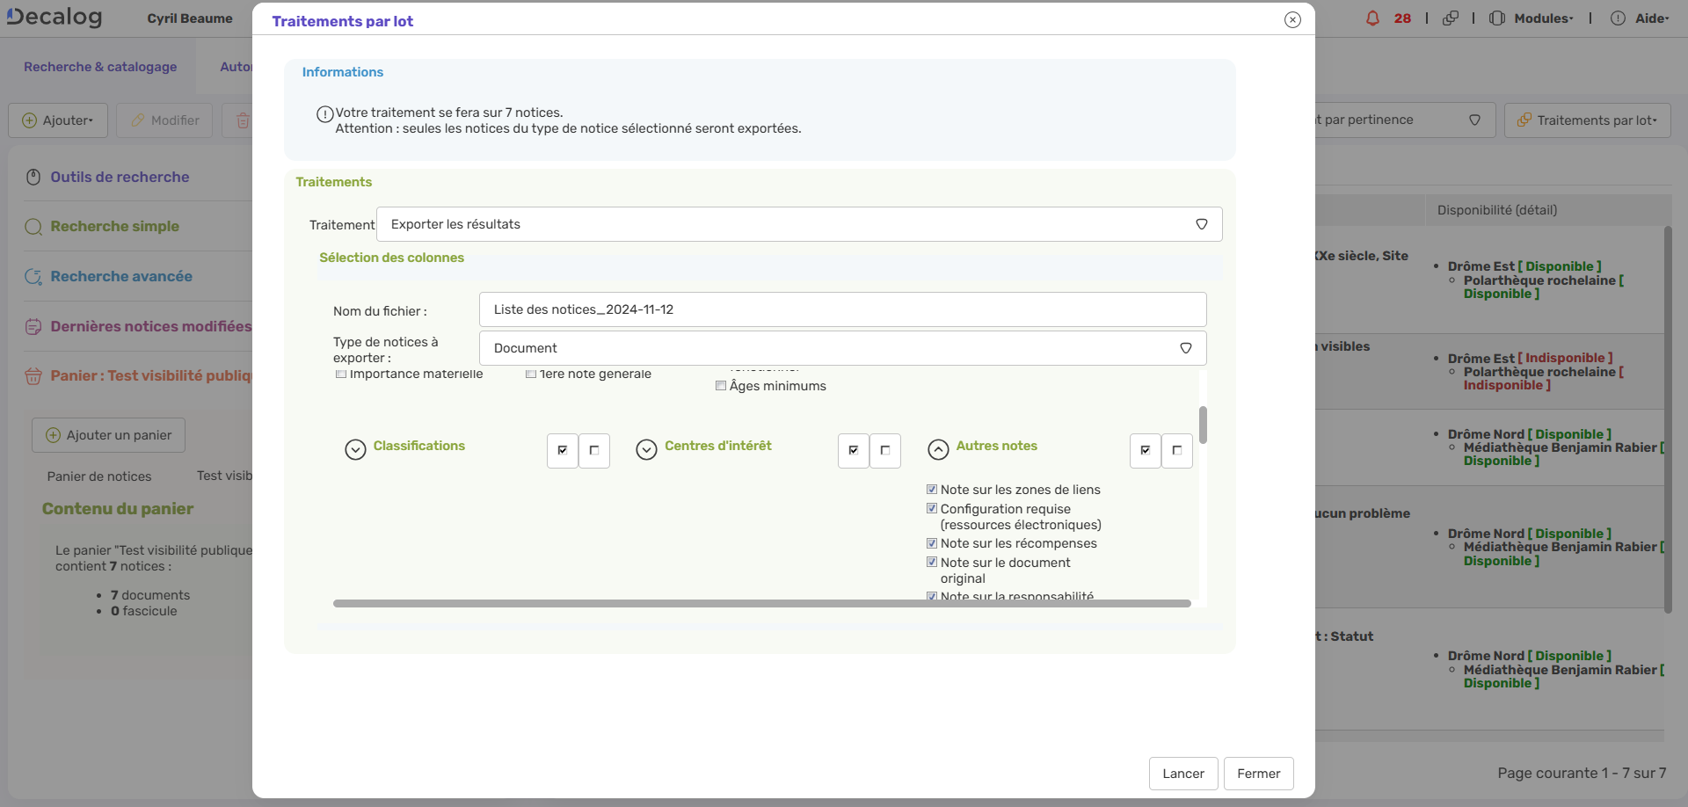This screenshot has height=807, width=1688.
Task: Click the pencil icon on the Modifier button
Action: (138, 120)
